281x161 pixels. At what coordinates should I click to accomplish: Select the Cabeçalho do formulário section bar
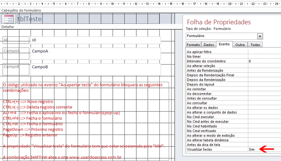click(87, 10)
